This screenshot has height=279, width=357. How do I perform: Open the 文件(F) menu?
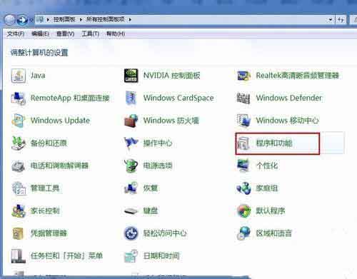click(16, 34)
